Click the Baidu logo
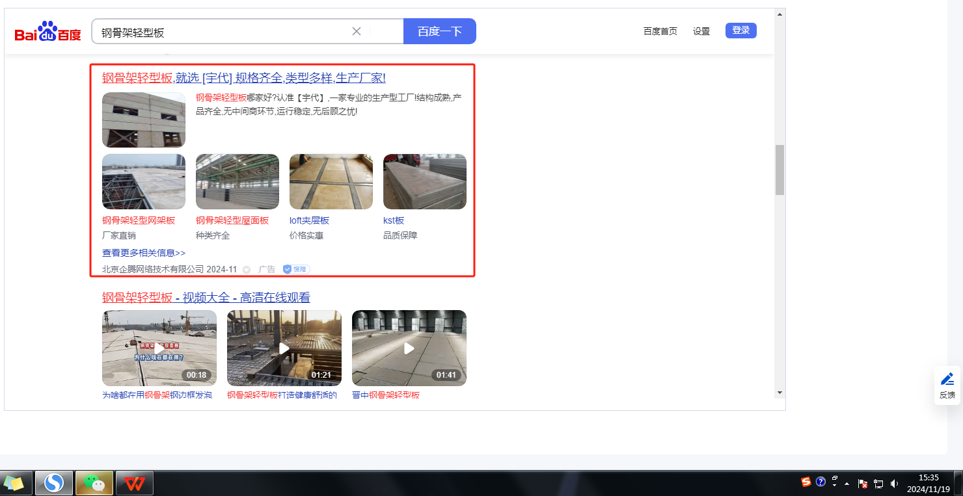 48,31
